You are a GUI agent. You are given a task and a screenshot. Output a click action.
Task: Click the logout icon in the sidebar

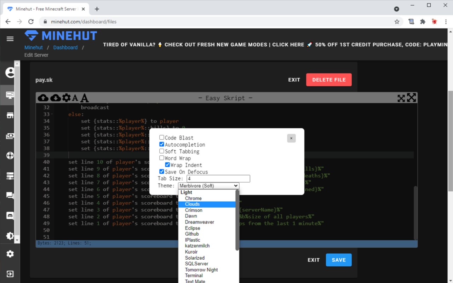10,274
